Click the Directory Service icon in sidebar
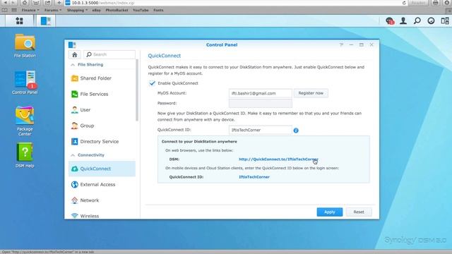The image size is (452, 254). pos(74,141)
